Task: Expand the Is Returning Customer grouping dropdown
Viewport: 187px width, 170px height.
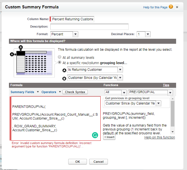Action: (x=95, y=70)
